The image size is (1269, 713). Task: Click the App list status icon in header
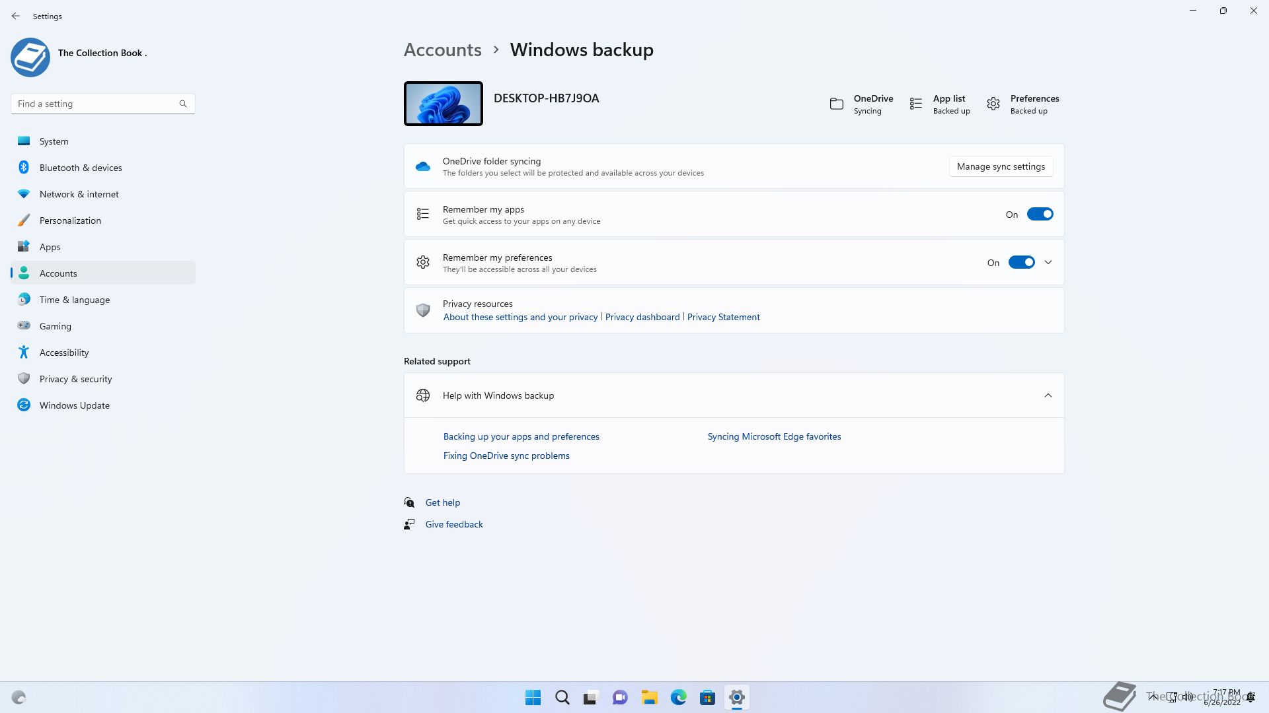click(916, 104)
